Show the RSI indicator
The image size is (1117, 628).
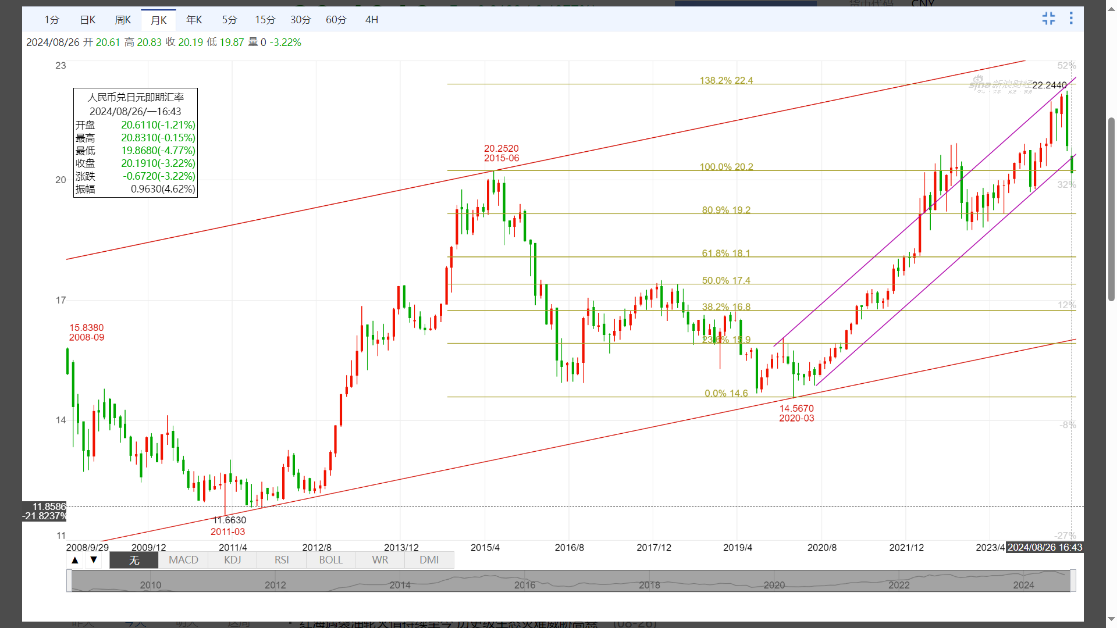pyautogui.click(x=282, y=560)
